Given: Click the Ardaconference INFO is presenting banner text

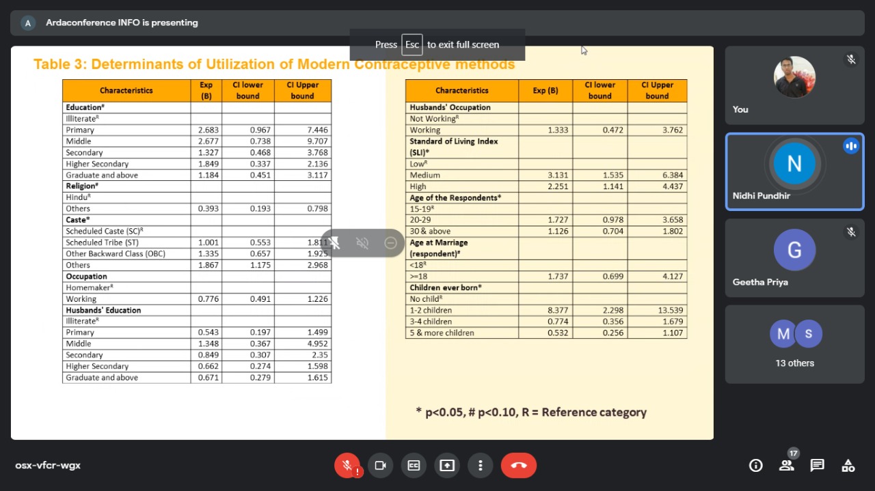Looking at the screenshot, I should (122, 23).
